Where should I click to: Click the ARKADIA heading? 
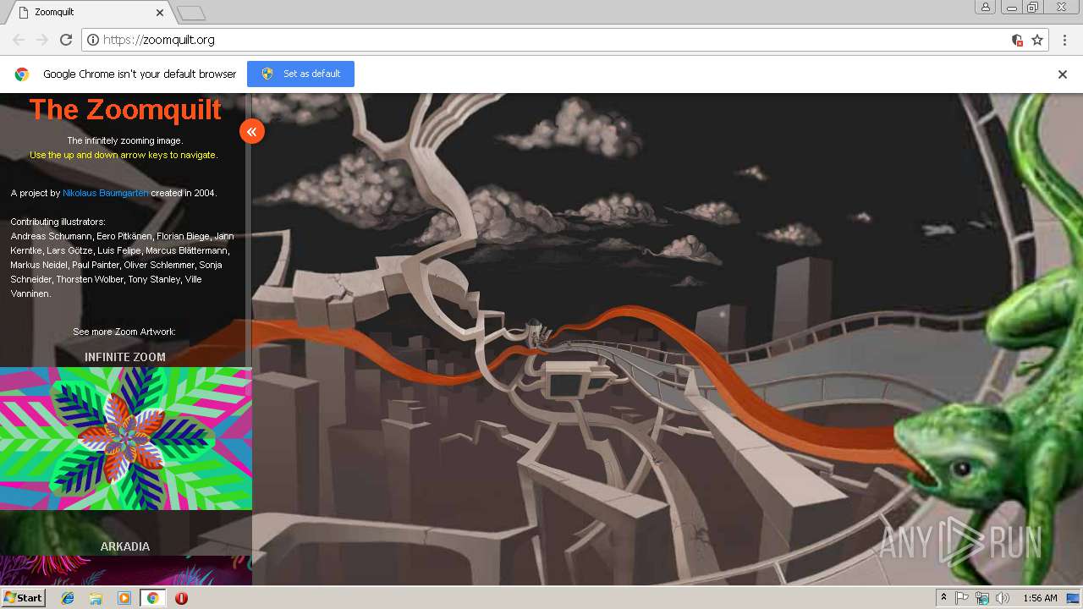(125, 546)
